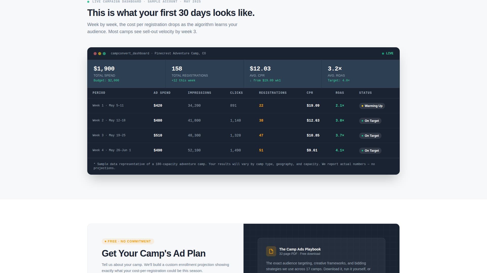487x273 pixels.
Task: Click the 891 clicks value
Action: tap(233, 106)
